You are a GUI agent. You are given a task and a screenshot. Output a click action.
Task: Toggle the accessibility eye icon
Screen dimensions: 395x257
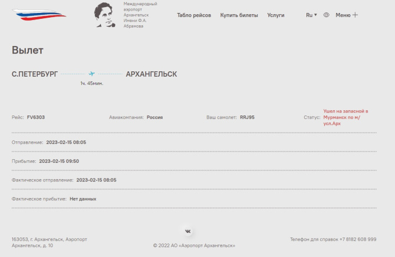(x=326, y=15)
